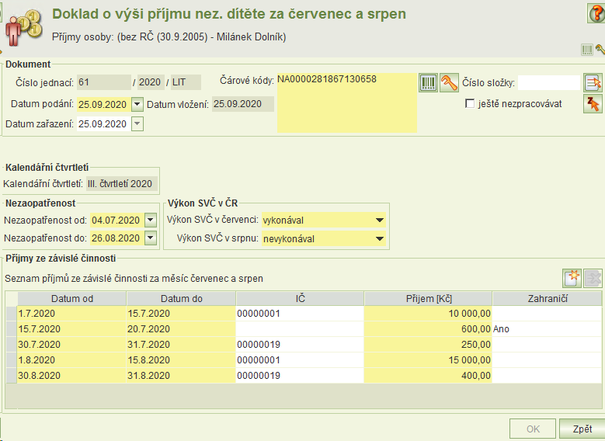Open the help question mark icon
The image size is (605, 441).
596,13
